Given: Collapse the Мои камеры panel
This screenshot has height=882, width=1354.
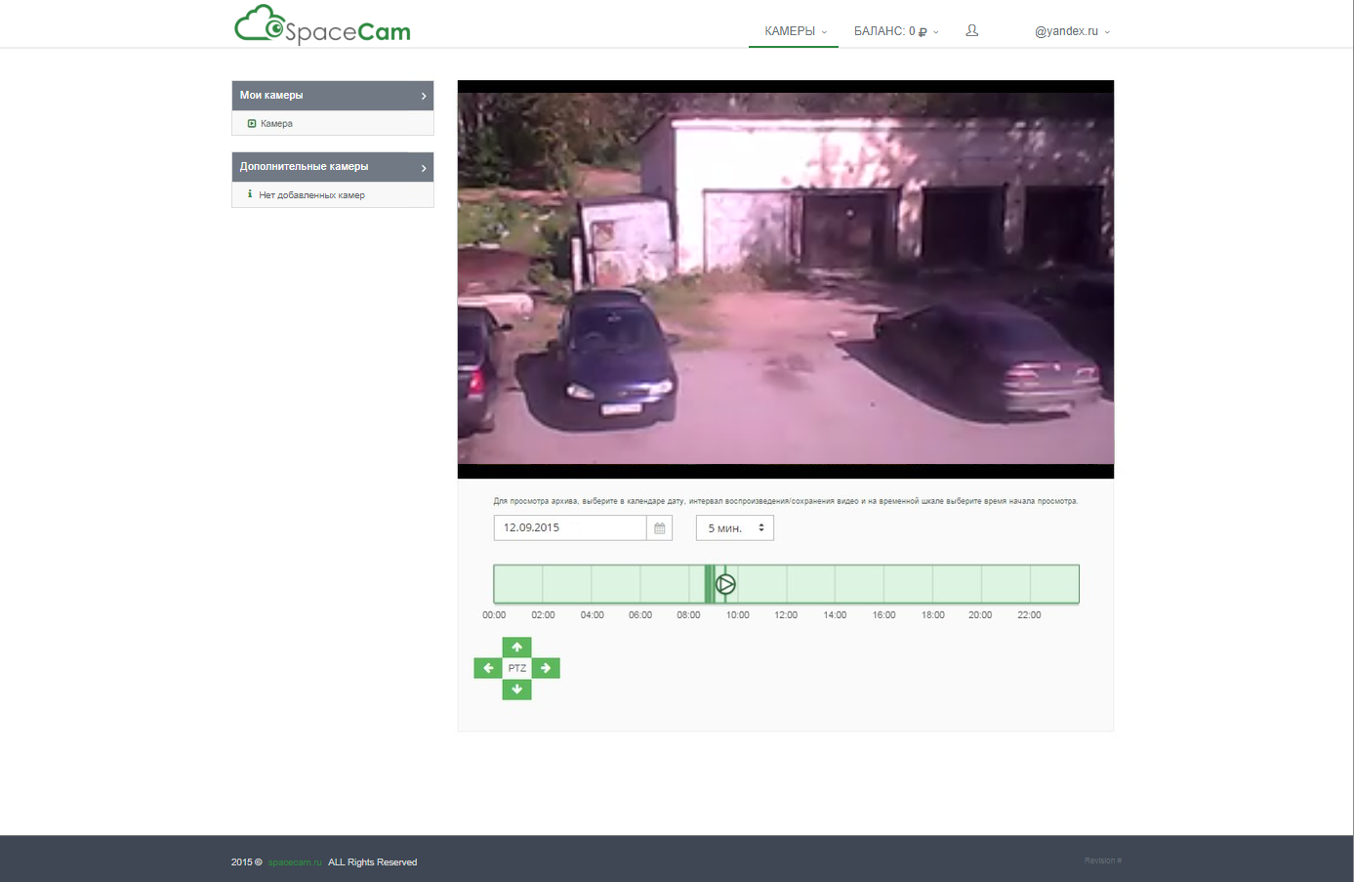Looking at the screenshot, I should pyautogui.click(x=424, y=96).
